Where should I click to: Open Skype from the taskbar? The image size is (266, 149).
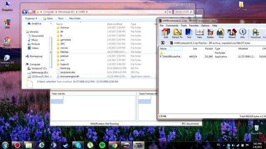[78, 145]
